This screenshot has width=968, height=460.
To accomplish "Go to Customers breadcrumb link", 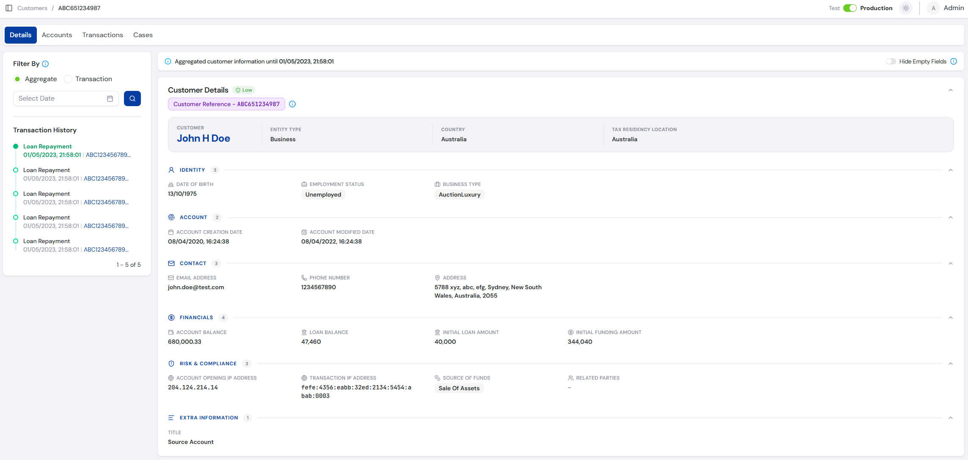I will tap(32, 8).
